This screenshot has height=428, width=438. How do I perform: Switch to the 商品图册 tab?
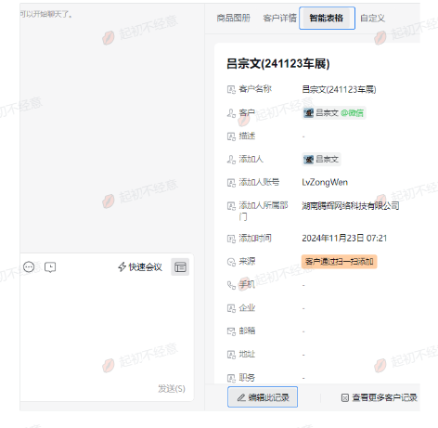click(234, 19)
